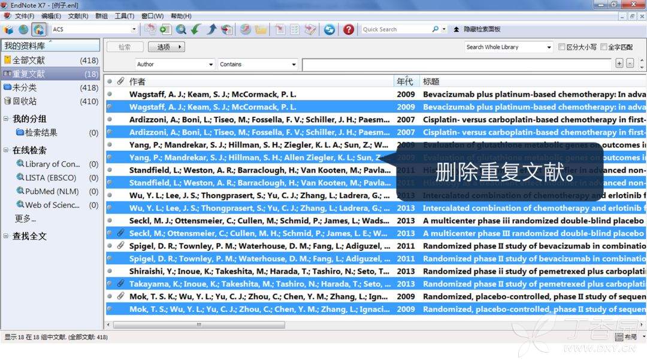Image resolution: width=647 pixels, height=364 pixels.
Task: Click the PubMed (NLM) search icon
Action: coord(20,191)
